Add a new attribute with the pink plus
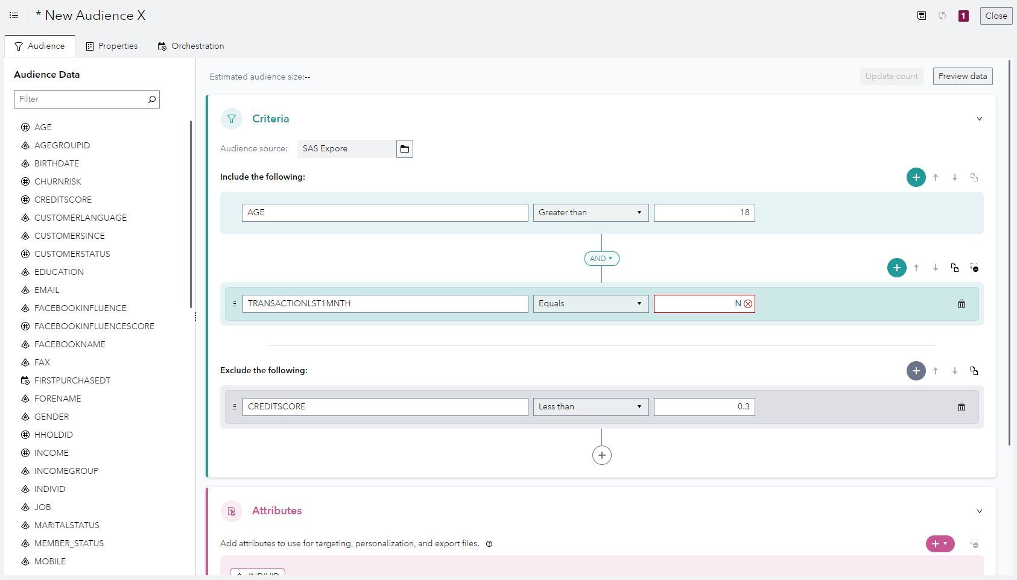The image size is (1017, 580). click(936, 543)
